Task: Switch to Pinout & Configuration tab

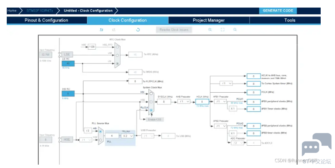Action: pyautogui.click(x=46, y=20)
